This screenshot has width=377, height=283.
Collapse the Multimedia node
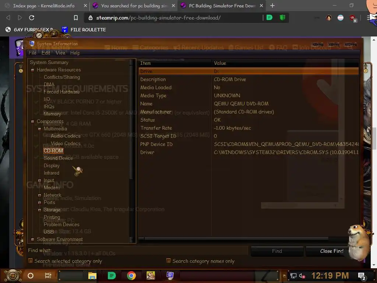(x=39, y=129)
